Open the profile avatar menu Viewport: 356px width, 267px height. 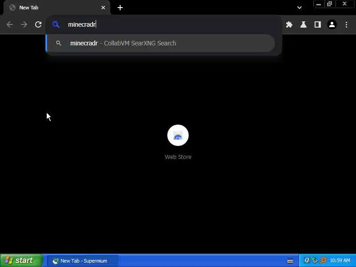332,24
